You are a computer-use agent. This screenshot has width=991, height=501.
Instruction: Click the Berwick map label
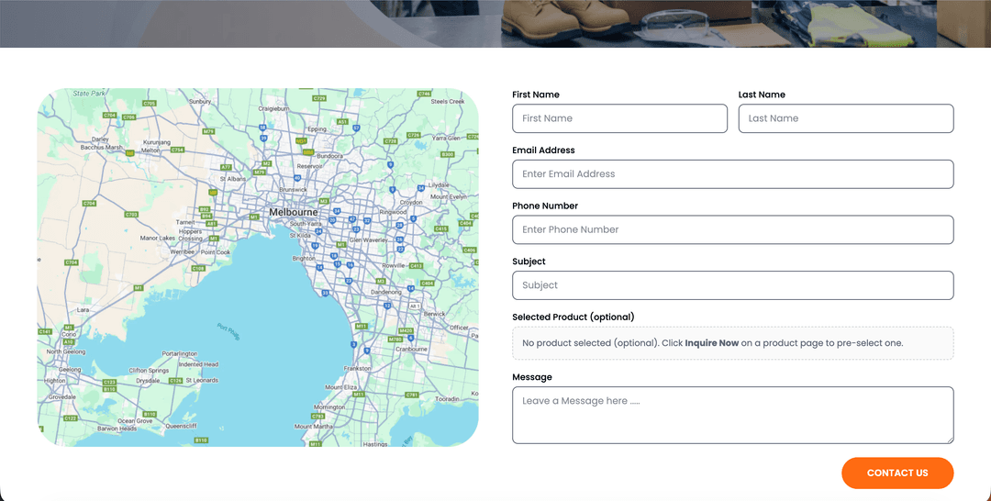coord(434,314)
